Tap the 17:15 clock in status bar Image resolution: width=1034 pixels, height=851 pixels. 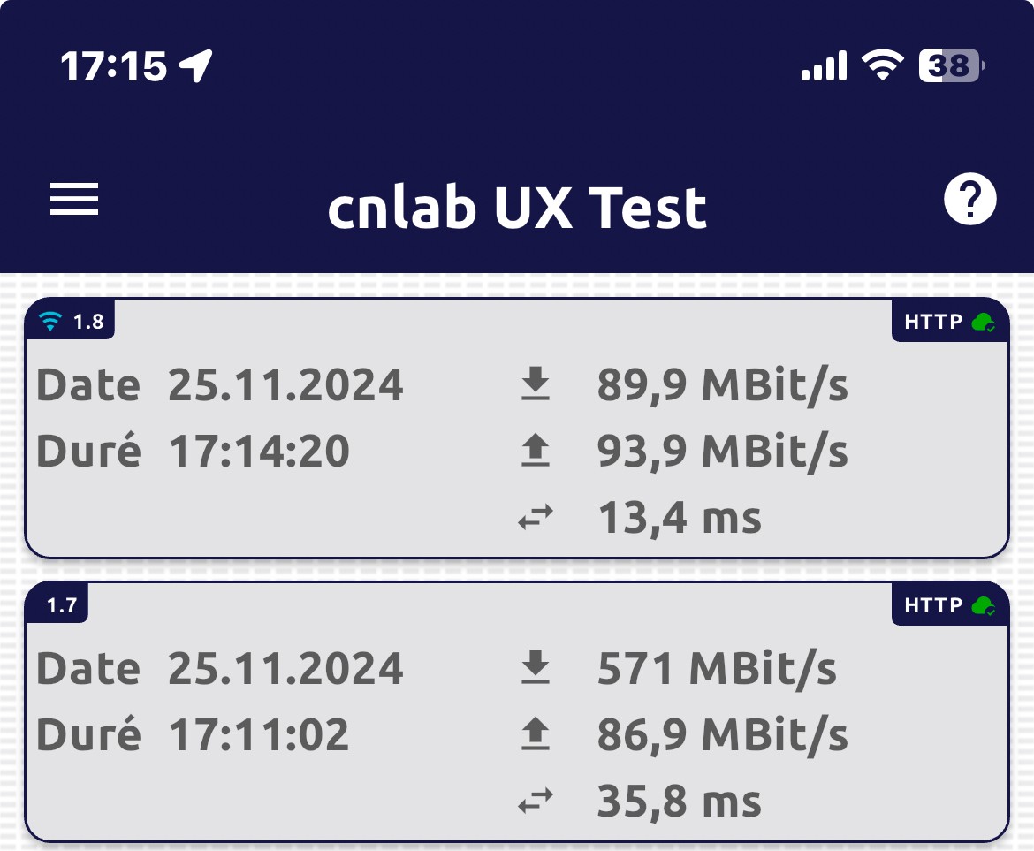[113, 65]
